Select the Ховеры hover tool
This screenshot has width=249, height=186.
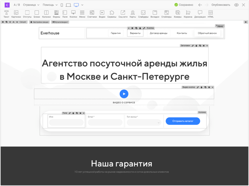pyautogui.click(x=178, y=14)
